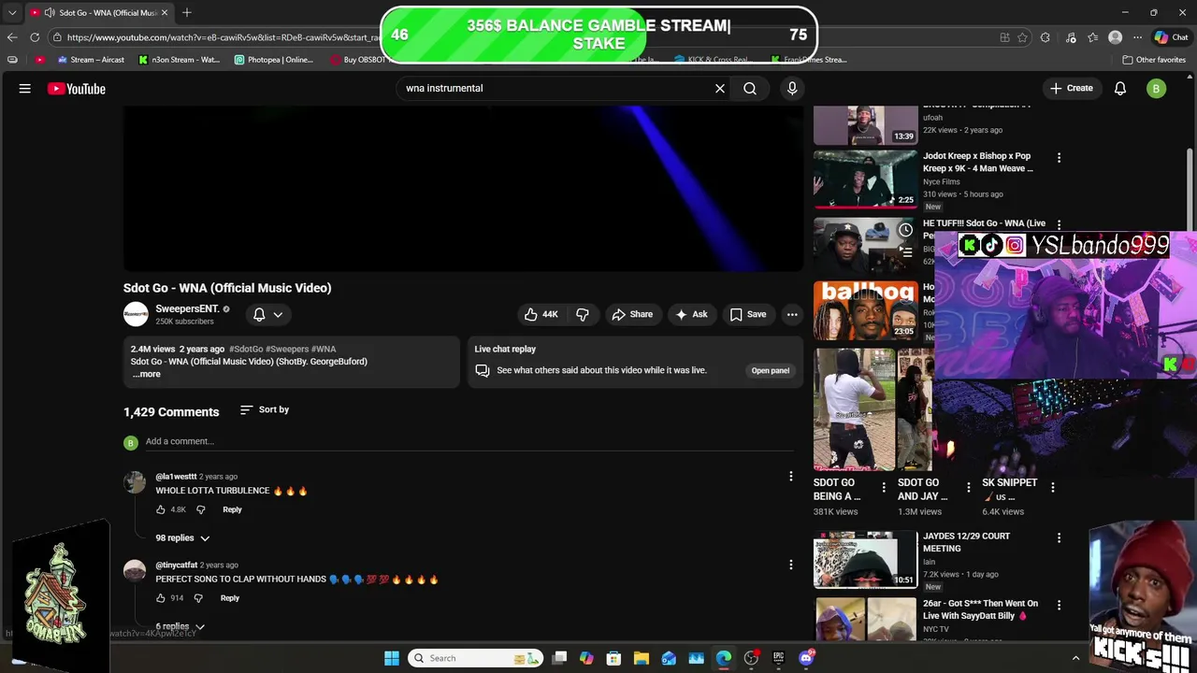Open options menu for @tinycatfat comment
The height and width of the screenshot is (673, 1197).
coord(791,565)
